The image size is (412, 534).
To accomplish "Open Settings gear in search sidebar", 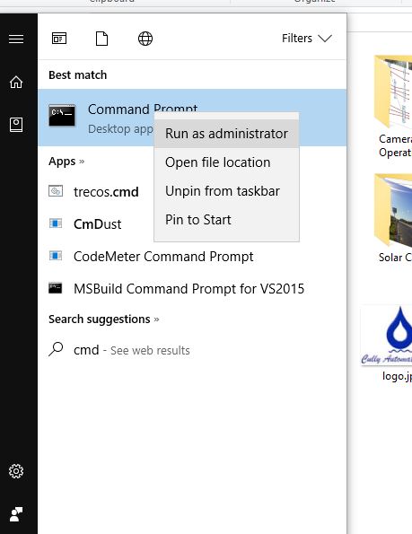I will tap(16, 471).
